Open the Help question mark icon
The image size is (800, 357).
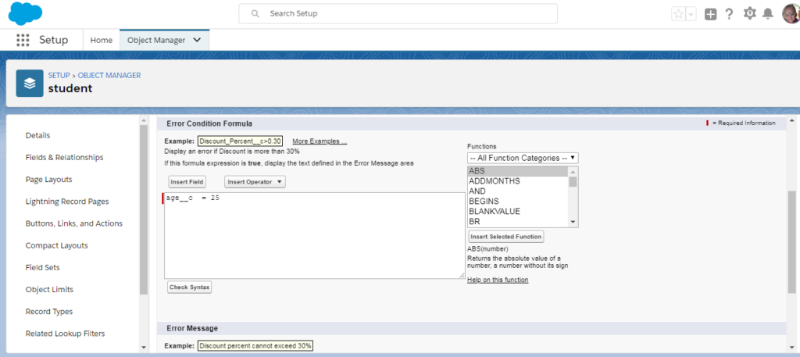[x=729, y=14]
